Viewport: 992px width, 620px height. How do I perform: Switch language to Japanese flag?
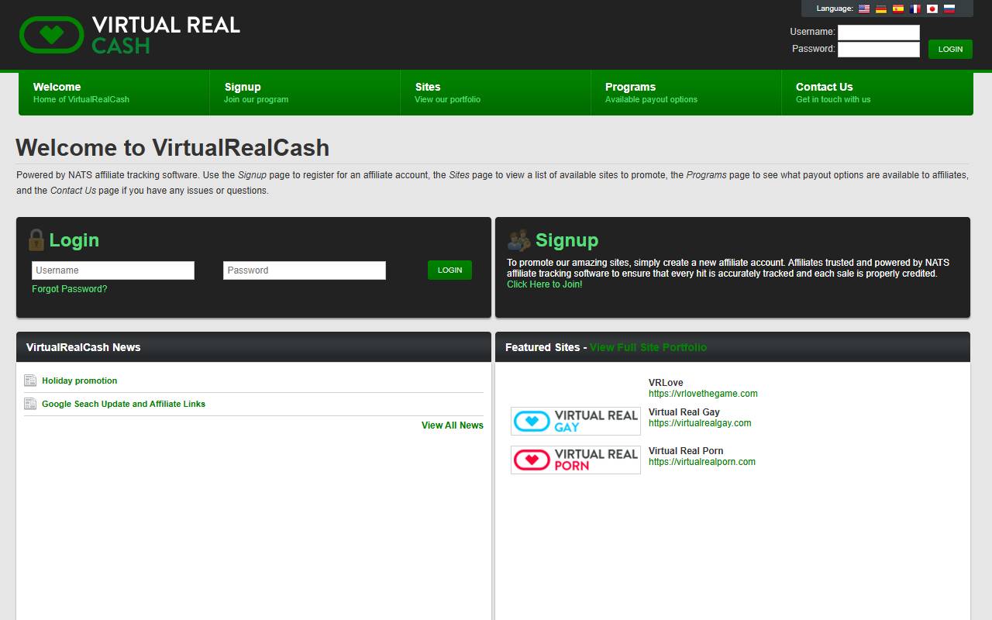(932, 9)
